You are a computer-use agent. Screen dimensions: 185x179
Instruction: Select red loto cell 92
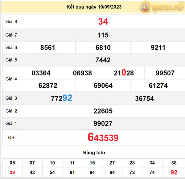pyautogui.click(x=174, y=172)
